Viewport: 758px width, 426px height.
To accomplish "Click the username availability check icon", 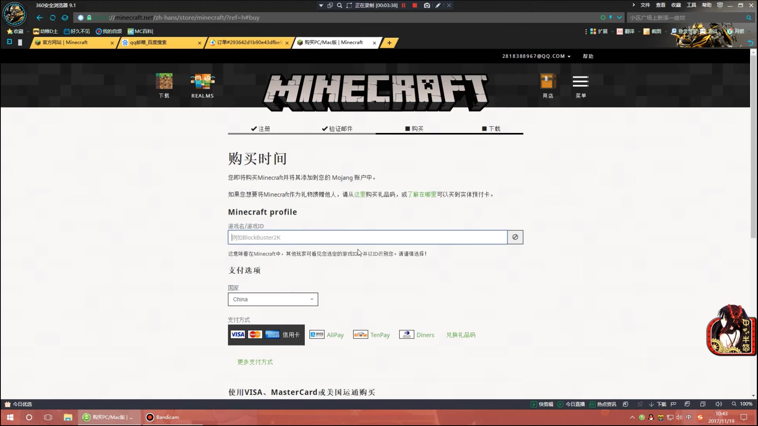I will click(515, 237).
